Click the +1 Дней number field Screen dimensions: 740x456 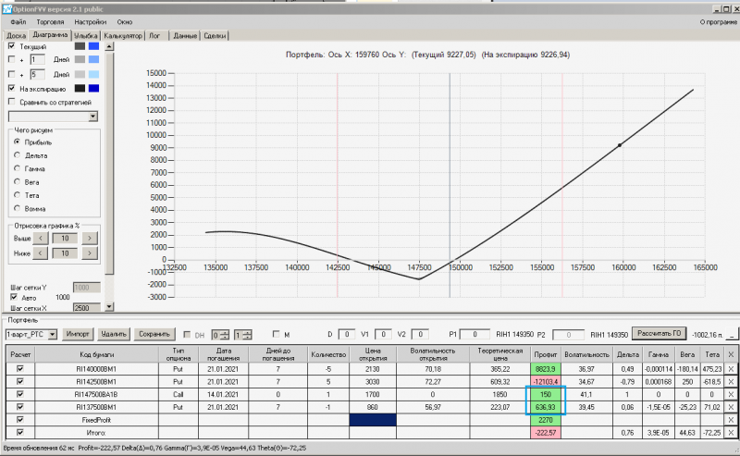pyautogui.click(x=38, y=59)
